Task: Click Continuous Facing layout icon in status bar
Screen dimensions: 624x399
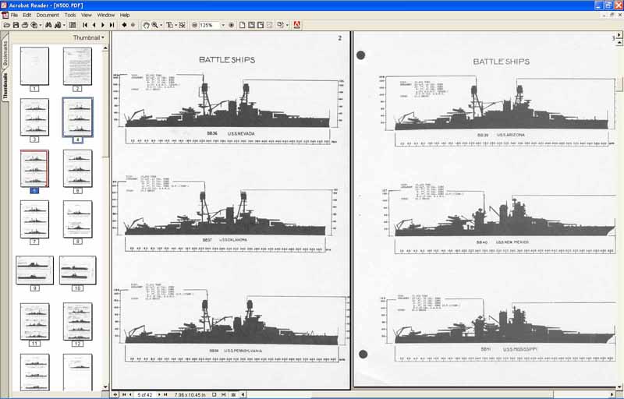Action: 233,394
